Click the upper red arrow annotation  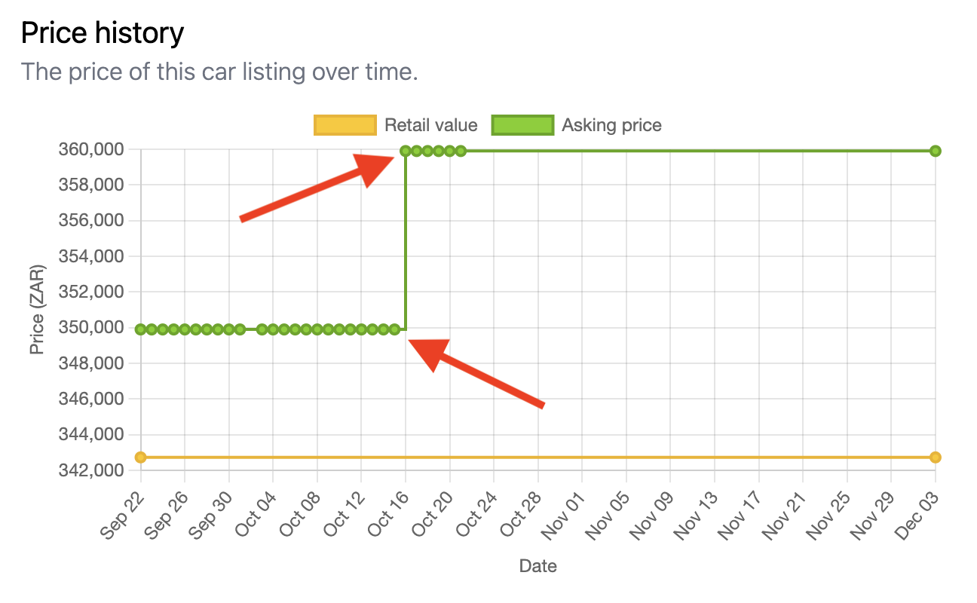pos(317,188)
